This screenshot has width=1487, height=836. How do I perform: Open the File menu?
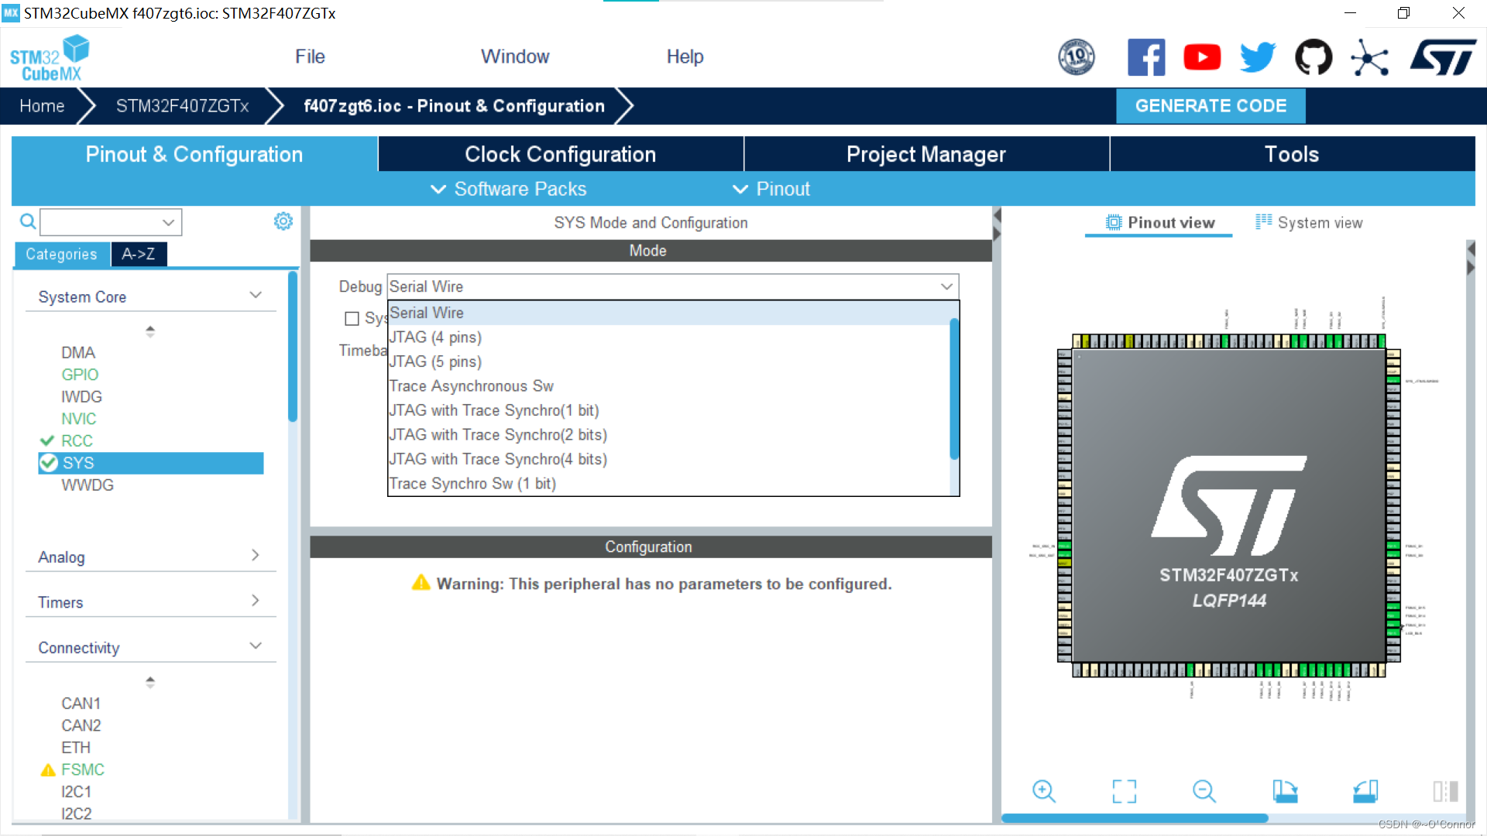pyautogui.click(x=310, y=57)
